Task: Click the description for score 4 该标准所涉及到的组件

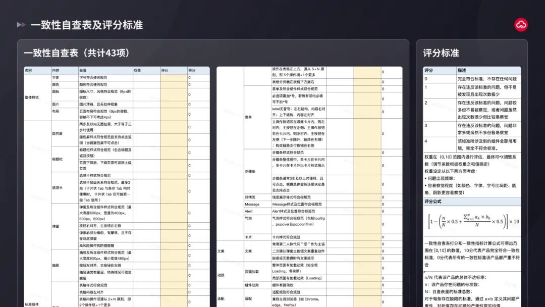Action: [x=488, y=144]
